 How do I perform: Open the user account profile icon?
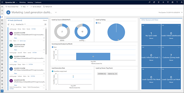click(181, 2)
